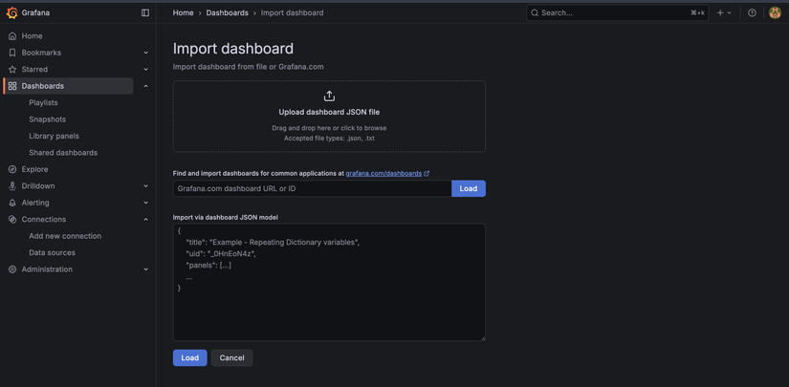This screenshot has width=789, height=387.
Task: Collapse the Connections section chevron
Action: (146, 219)
